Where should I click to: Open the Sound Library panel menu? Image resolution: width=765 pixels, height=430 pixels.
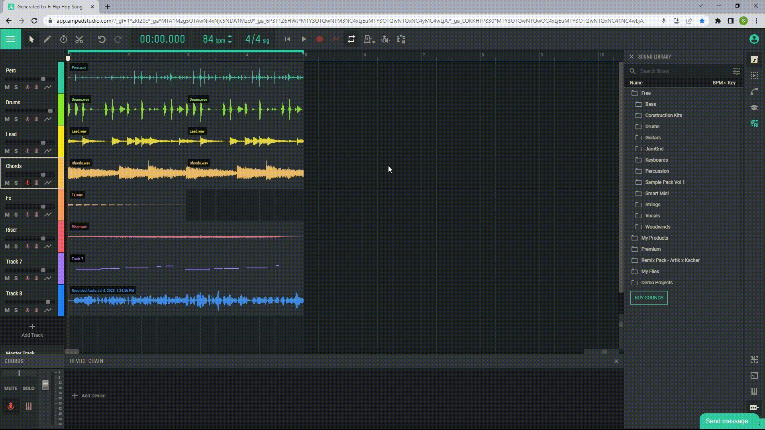pyautogui.click(x=736, y=71)
